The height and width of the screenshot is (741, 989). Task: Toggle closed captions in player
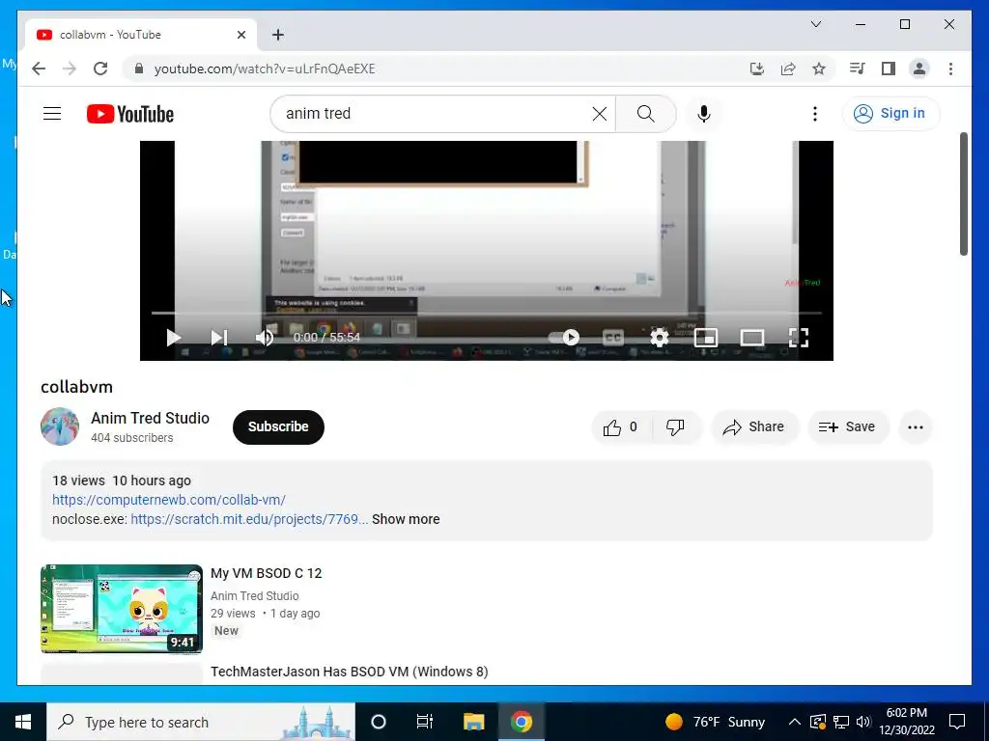pyautogui.click(x=613, y=338)
